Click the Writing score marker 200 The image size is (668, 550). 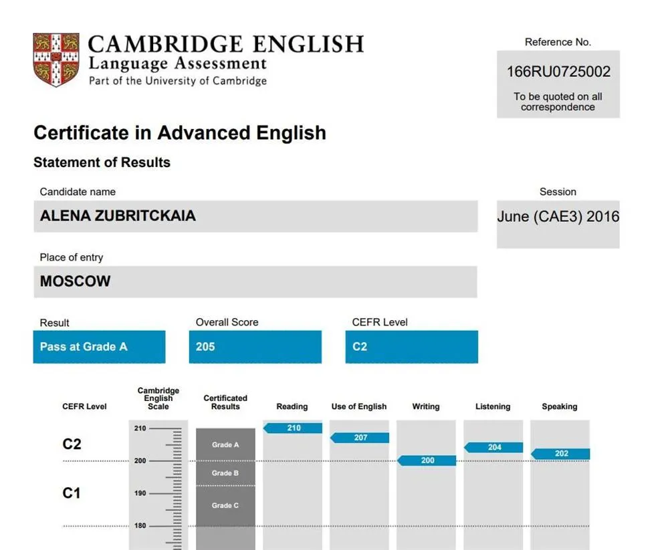tap(427, 460)
